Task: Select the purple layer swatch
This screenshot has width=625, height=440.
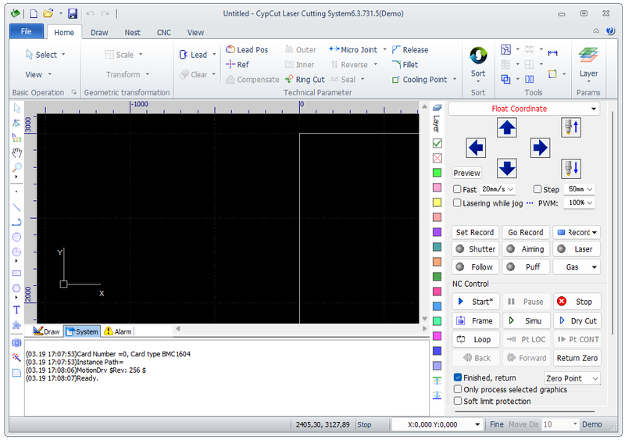Action: click(437, 232)
